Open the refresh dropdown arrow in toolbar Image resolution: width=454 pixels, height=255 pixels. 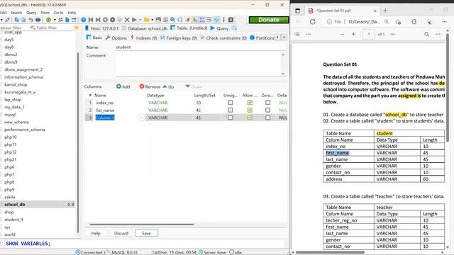(x=55, y=20)
